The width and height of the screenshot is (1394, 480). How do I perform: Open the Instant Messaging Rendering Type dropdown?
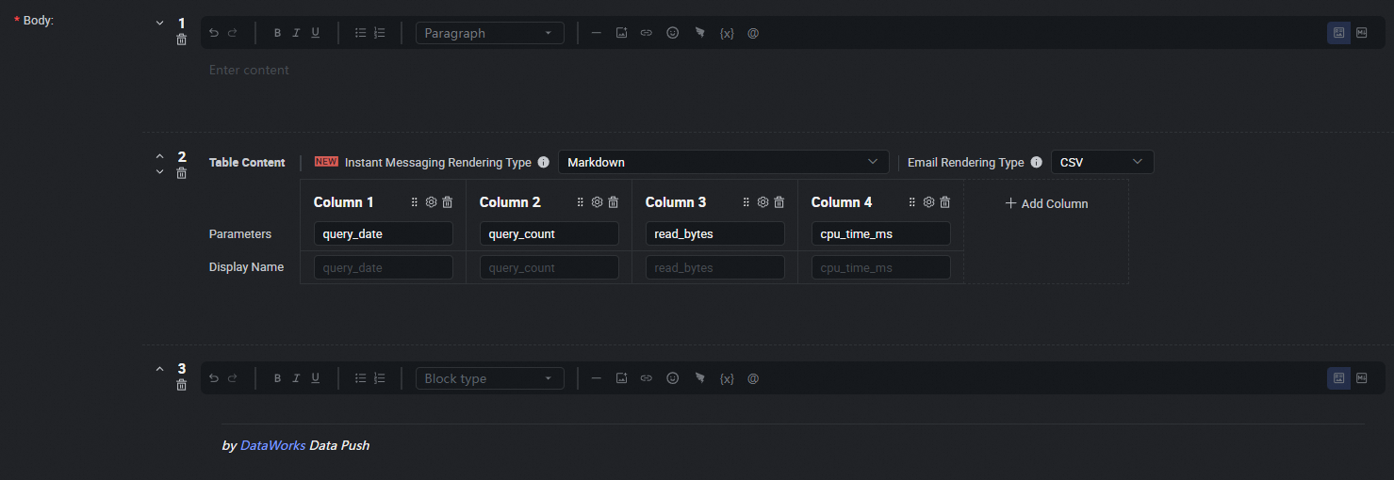point(723,162)
